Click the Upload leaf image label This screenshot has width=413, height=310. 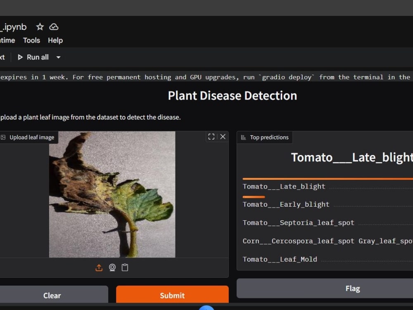pos(32,137)
